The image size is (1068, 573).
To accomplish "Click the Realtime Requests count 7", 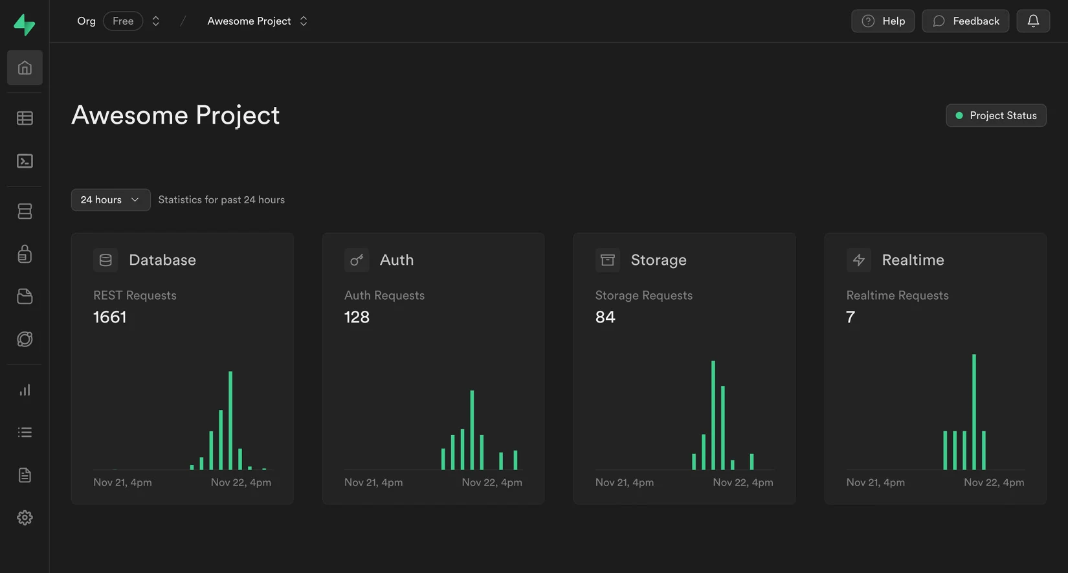I will (x=851, y=317).
